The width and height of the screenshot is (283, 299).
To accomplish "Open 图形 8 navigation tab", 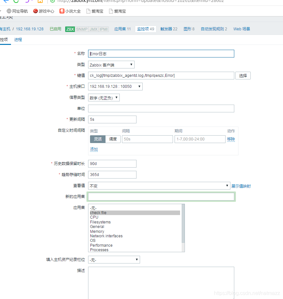I will tap(189, 29).
